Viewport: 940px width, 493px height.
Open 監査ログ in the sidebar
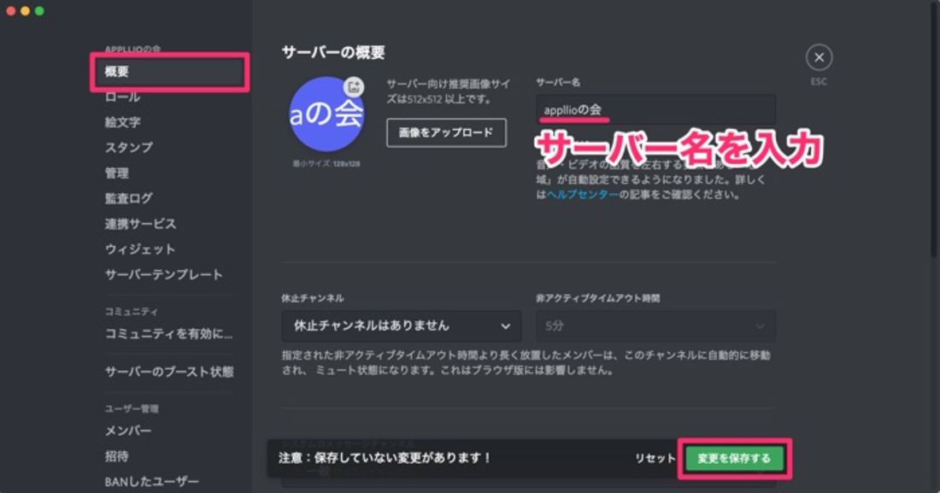[129, 198]
